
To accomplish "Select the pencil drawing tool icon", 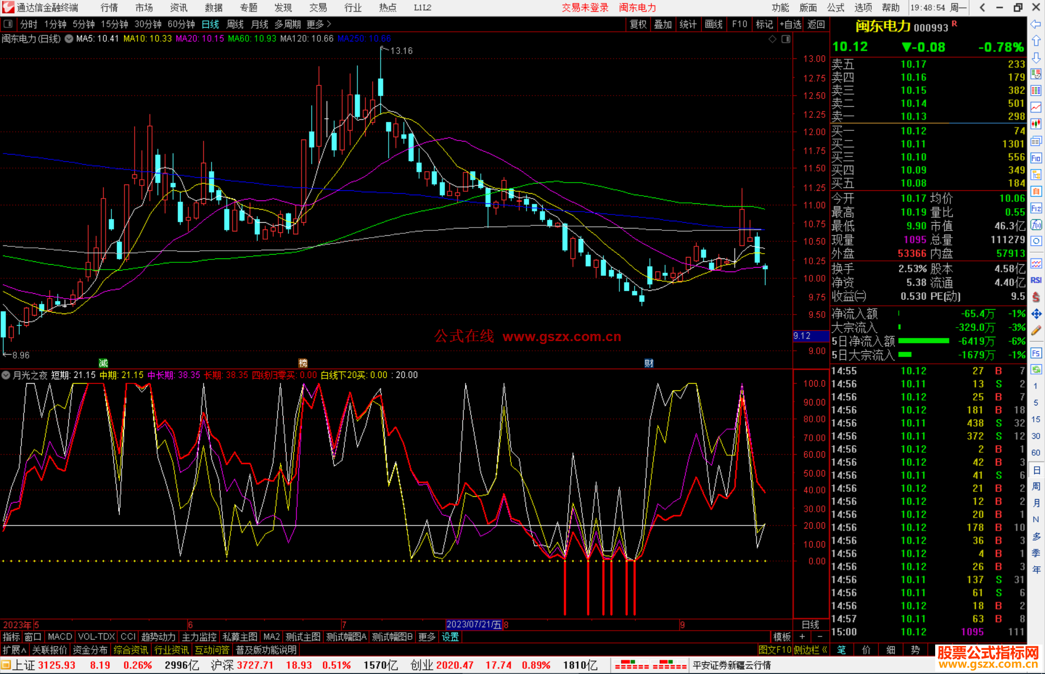I will 1036,331.
